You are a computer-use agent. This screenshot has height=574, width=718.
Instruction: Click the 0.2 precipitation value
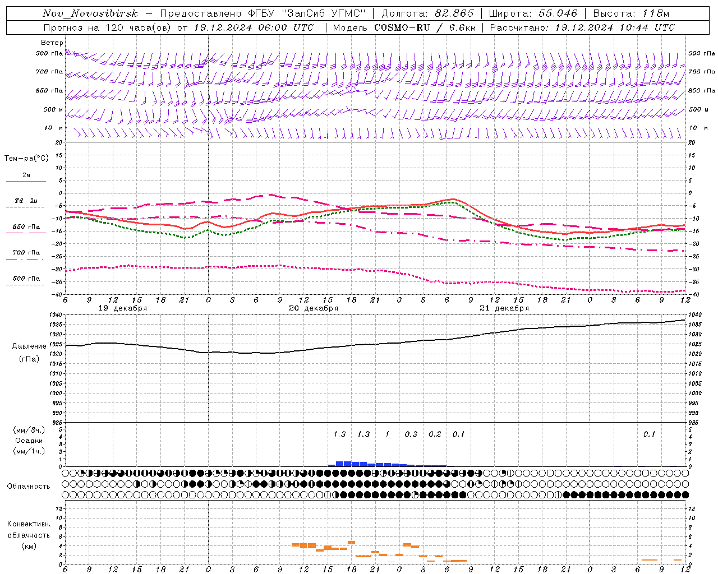click(x=435, y=434)
